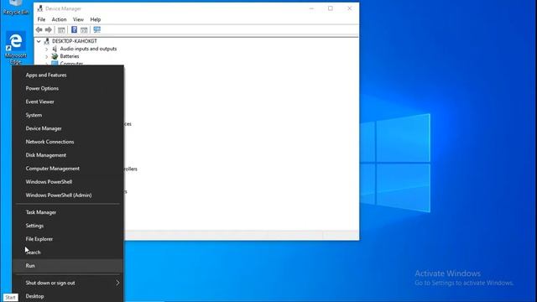The width and height of the screenshot is (537, 302).
Task: Click the Action Pane toolbar icon right of the Help icon
Action: 84,30
